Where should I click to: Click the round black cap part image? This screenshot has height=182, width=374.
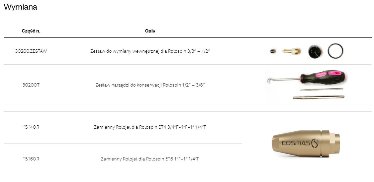point(314,51)
